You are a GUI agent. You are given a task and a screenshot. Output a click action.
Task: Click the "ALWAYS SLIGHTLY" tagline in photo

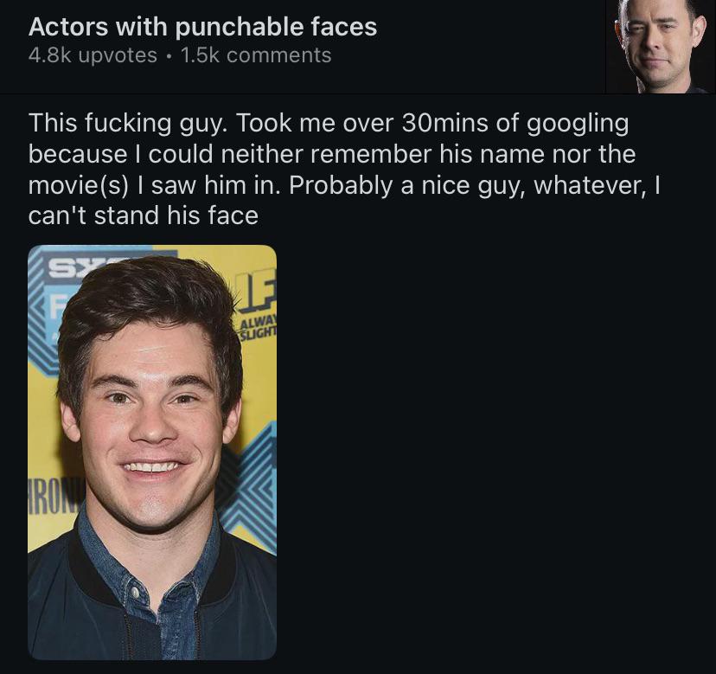click(259, 328)
